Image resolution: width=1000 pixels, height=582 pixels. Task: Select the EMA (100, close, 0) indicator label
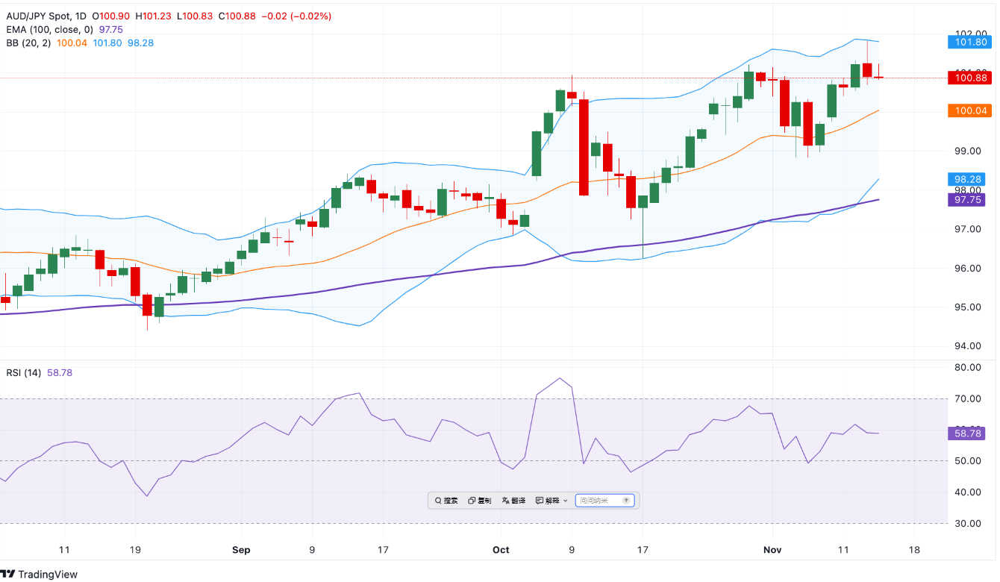49,29
